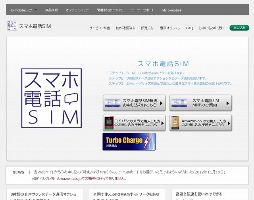
Task: Click the large スマホ電話SIM square logo
Action: (x=52, y=98)
